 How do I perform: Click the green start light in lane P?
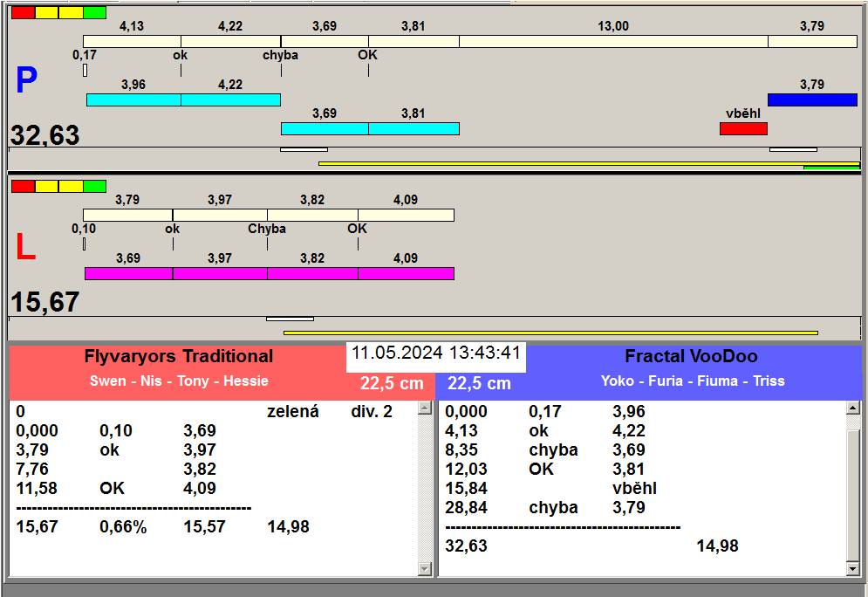point(95,13)
